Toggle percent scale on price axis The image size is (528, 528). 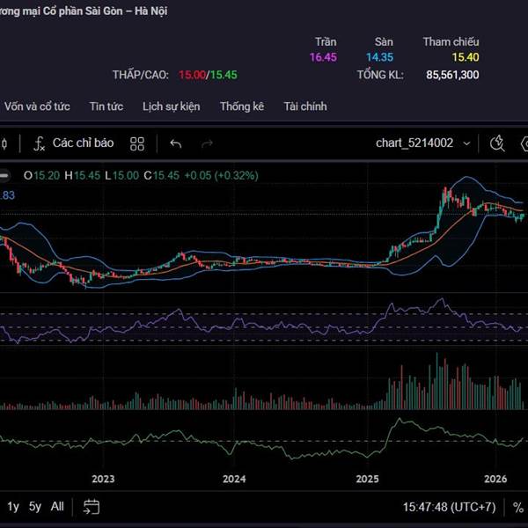click(518, 507)
